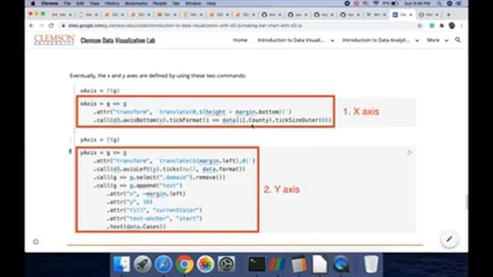Expand arrow next to Introduction to Data Visuali...
Viewport: 493px width, 277px height.
[x=332, y=41]
